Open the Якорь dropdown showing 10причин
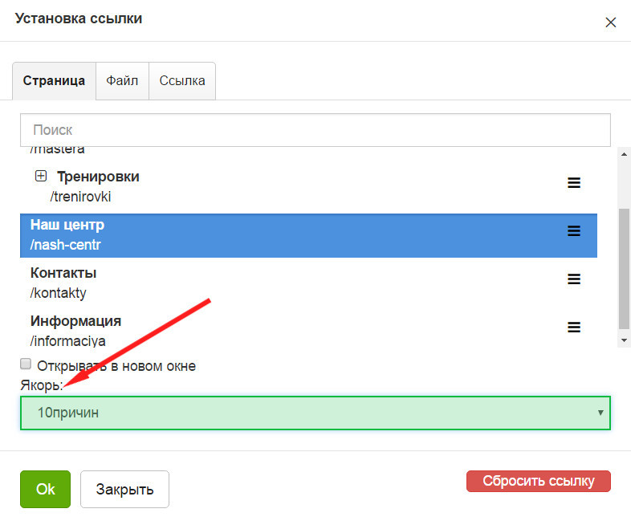 coord(315,413)
